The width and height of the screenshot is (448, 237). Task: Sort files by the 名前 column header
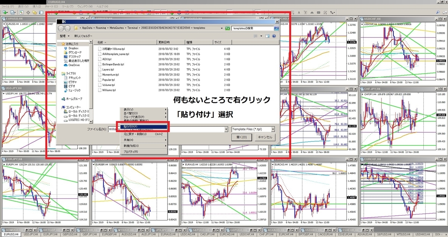tap(125, 42)
